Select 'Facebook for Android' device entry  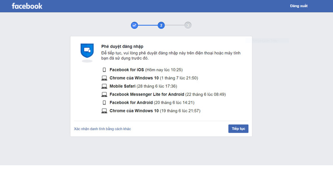(x=152, y=103)
